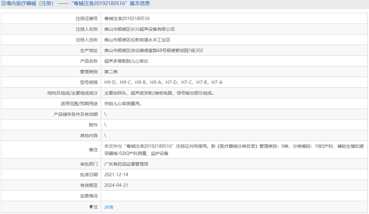
Task: Click the 变更情况 label
Action: [x=89, y=196]
